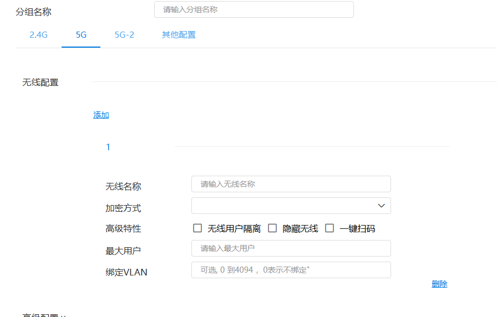Toggle the 一键扫码 checkbox
This screenshot has width=497, height=317.
[329, 228]
